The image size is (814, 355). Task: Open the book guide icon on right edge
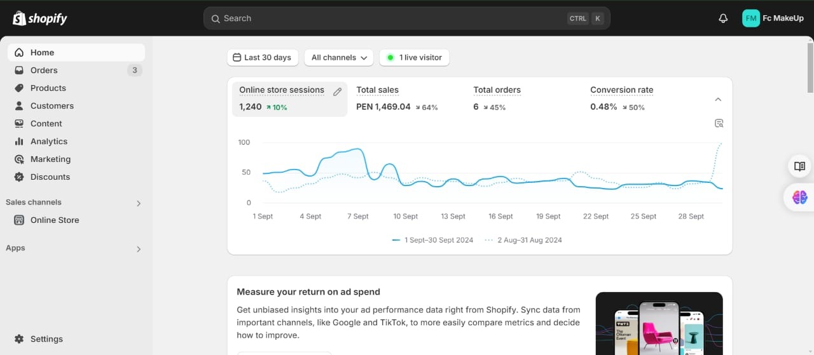point(799,166)
